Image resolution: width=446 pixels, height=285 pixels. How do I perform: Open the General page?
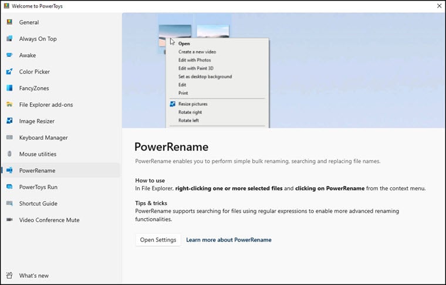(61, 22)
